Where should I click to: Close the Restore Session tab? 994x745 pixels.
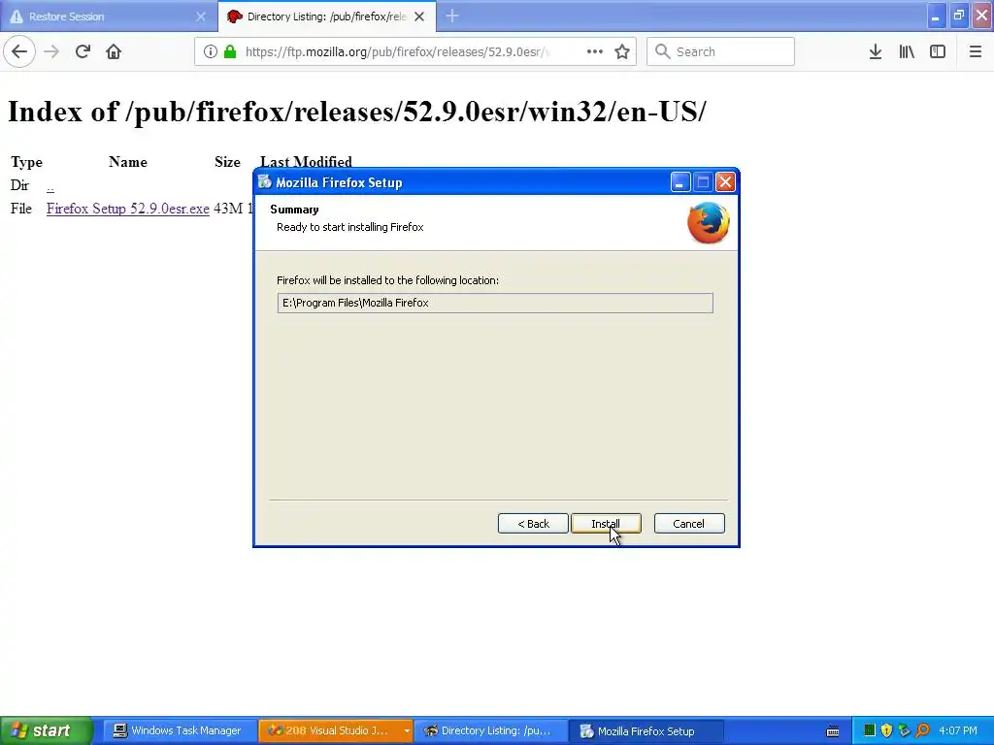[x=201, y=16]
